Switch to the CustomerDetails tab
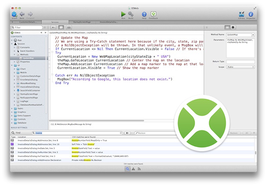The height and width of the screenshot is (186, 267). (x=28, y=22)
